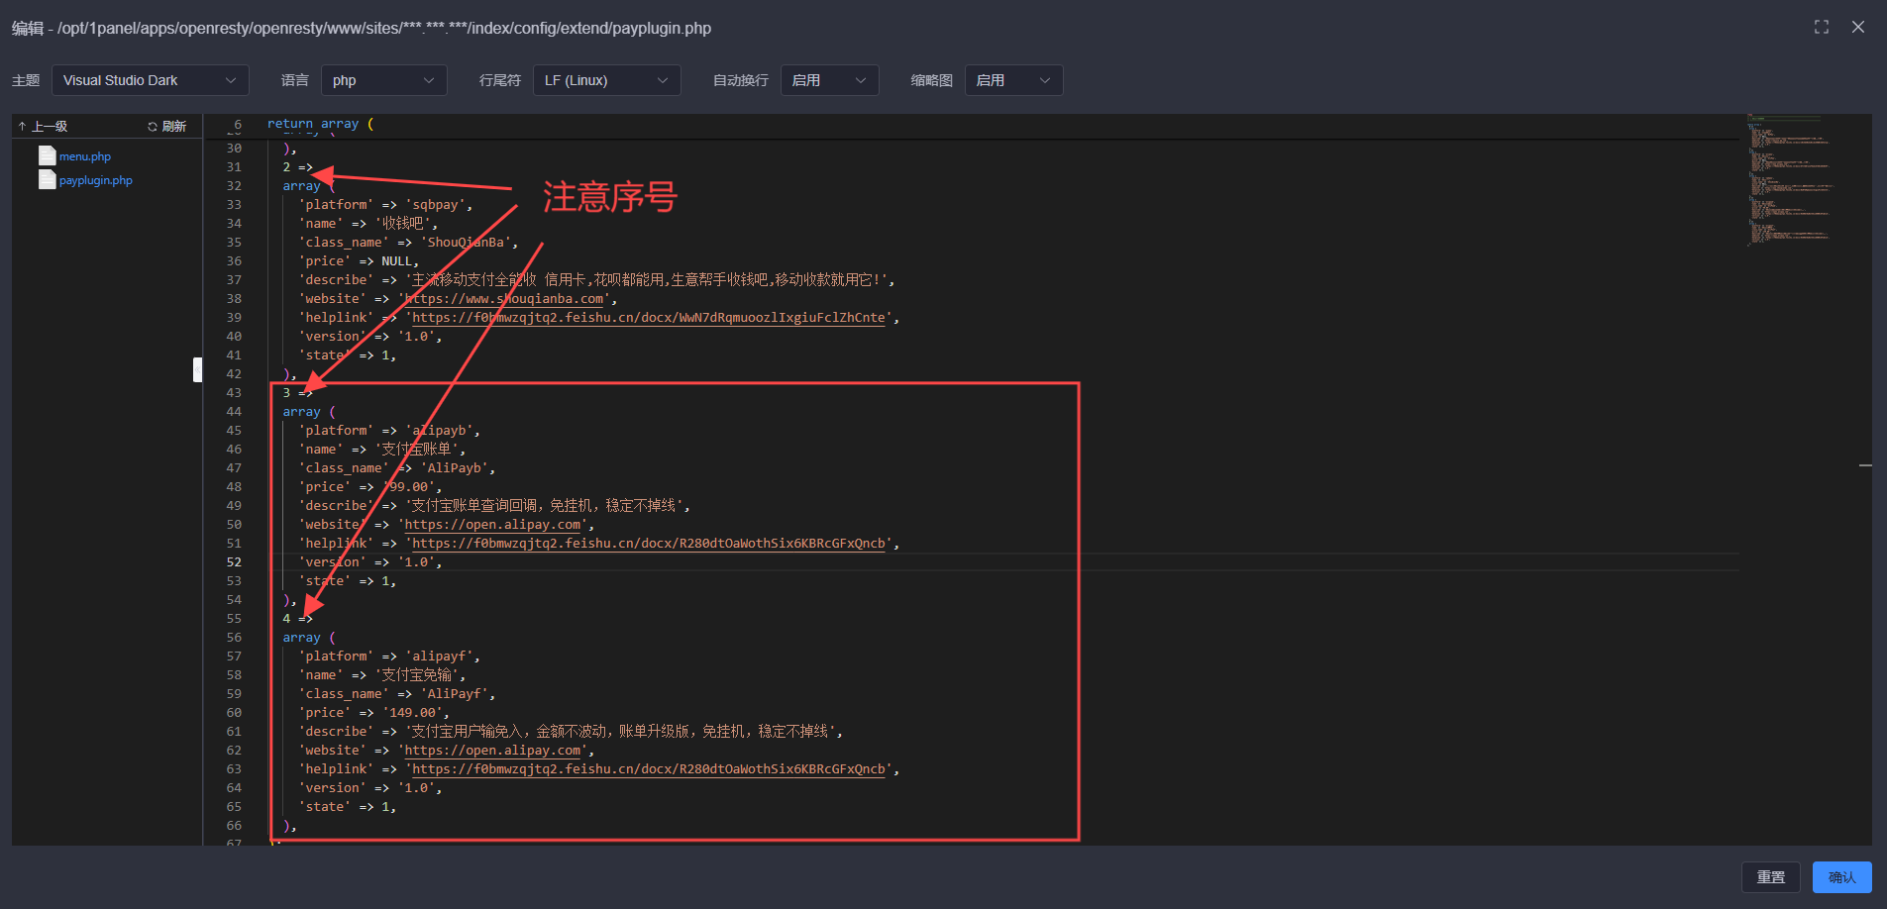Close the file editor dialog
The image size is (1887, 909).
click(1857, 28)
